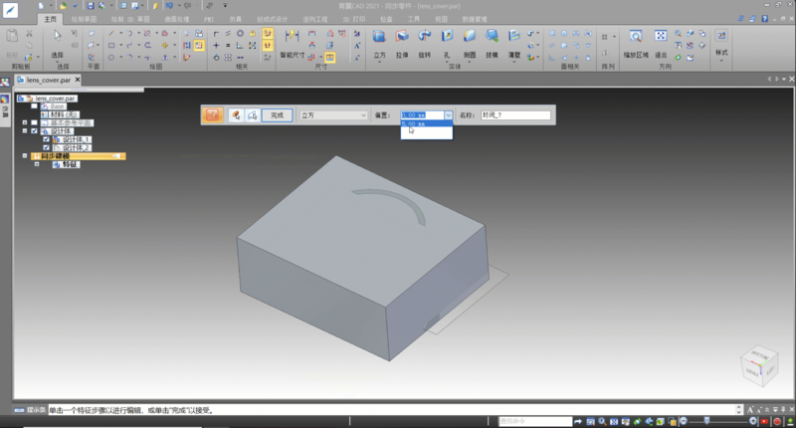The width and height of the screenshot is (796, 428).
Task: Open the quick access toolbar customize arrow
Action: tap(225, 6)
